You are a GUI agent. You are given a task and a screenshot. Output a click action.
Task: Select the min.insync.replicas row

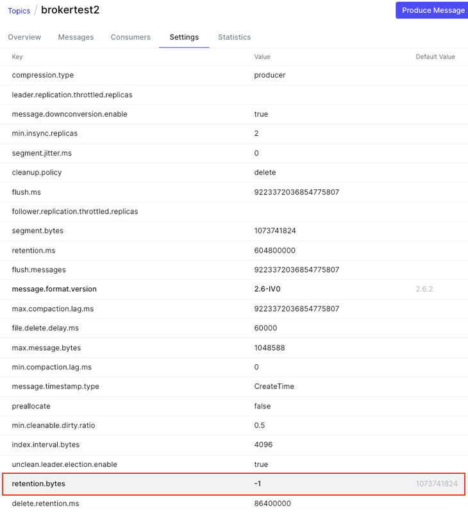click(x=234, y=133)
